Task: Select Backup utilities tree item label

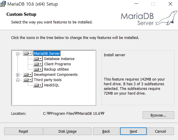Action: click(x=56, y=69)
